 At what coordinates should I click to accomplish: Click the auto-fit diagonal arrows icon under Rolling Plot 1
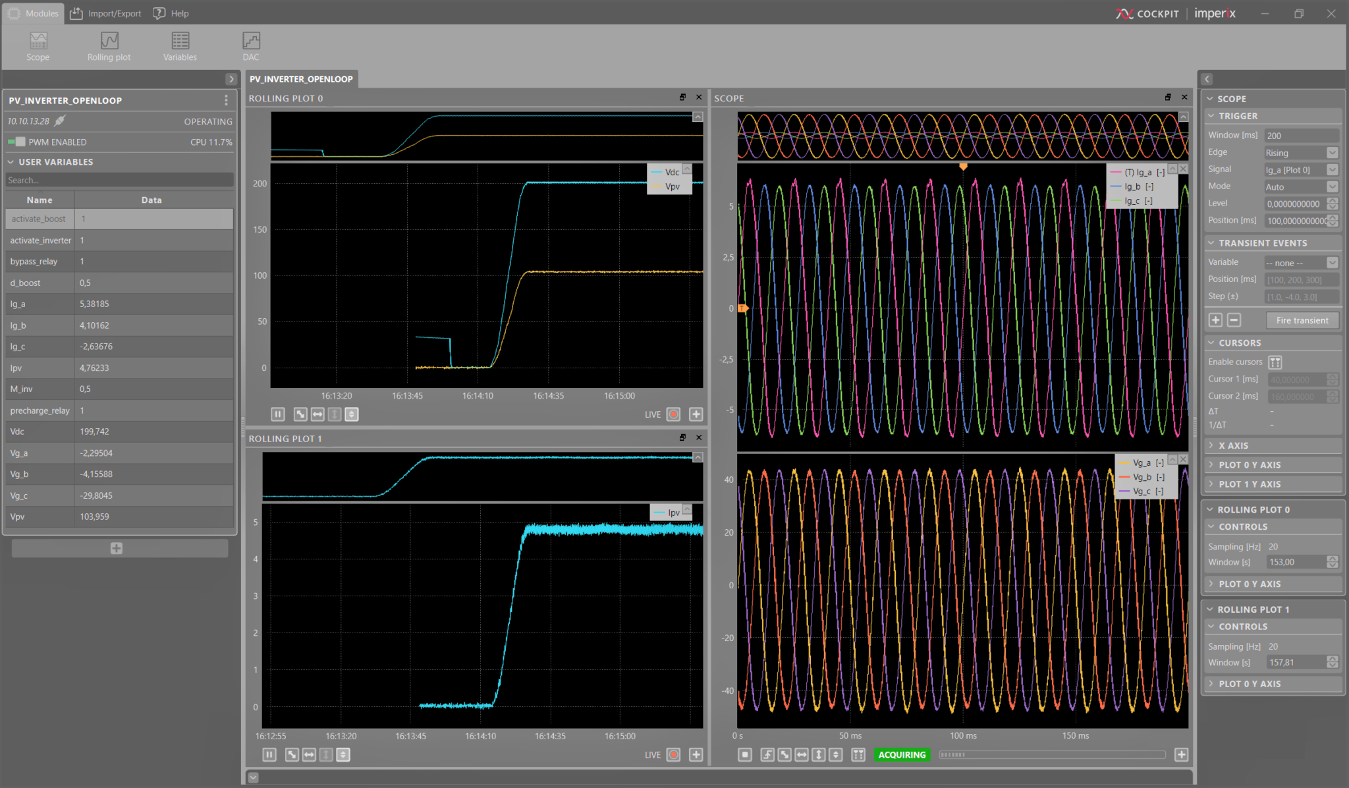click(x=292, y=754)
